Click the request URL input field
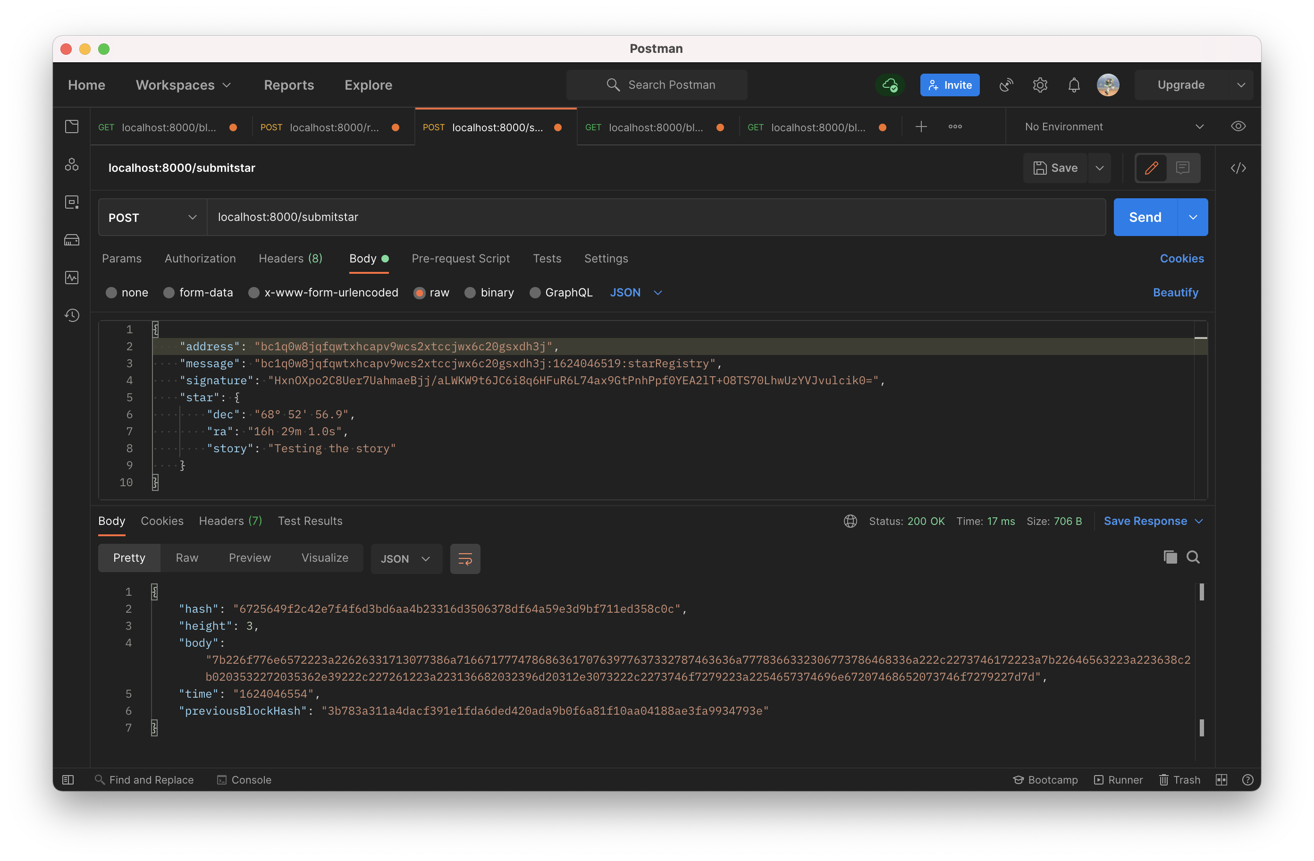Image resolution: width=1314 pixels, height=861 pixels. click(497, 217)
